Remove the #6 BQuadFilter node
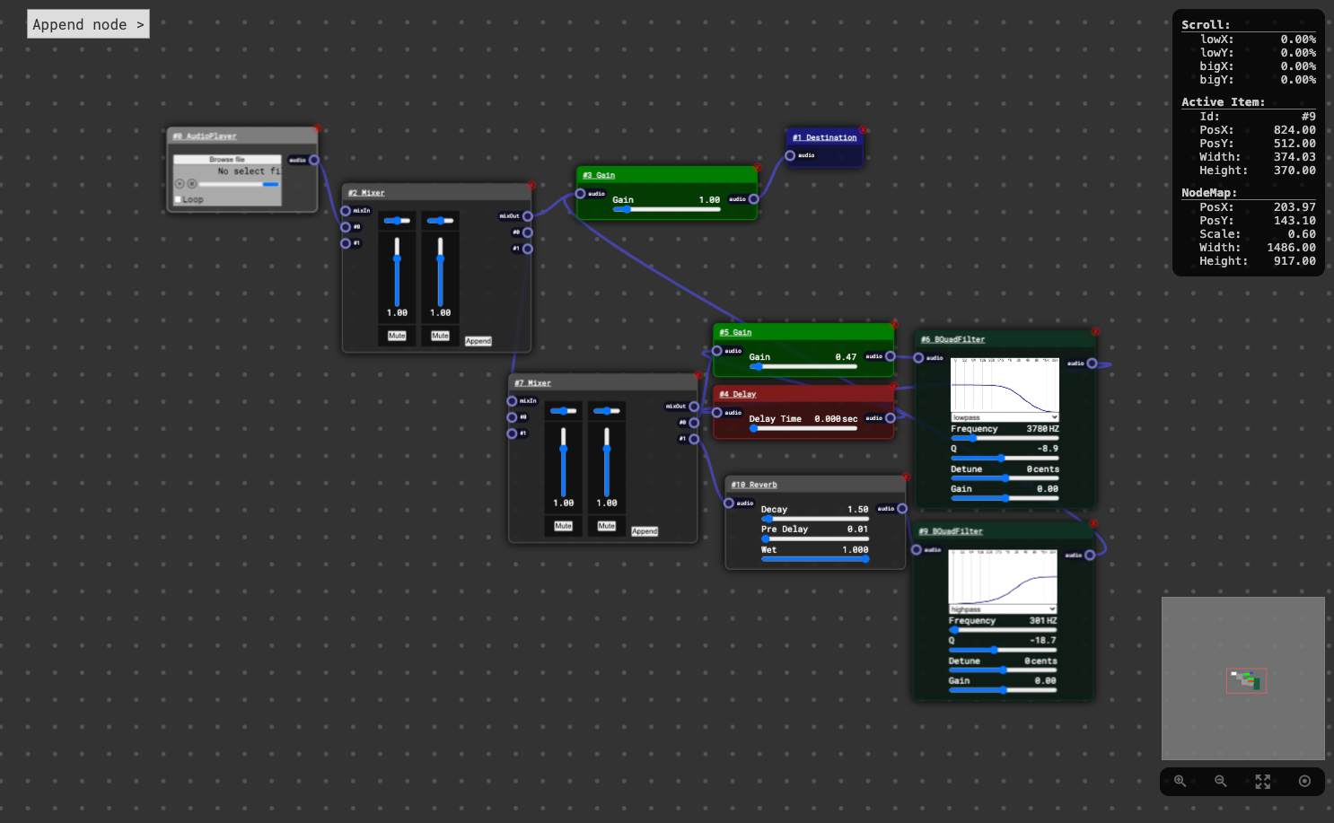The height and width of the screenshot is (823, 1334). 1095,331
